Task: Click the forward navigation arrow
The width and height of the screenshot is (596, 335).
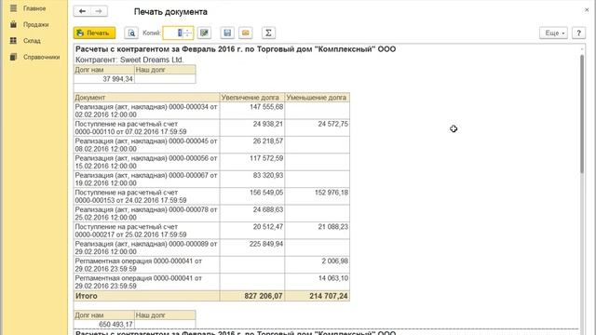Action: (x=99, y=11)
